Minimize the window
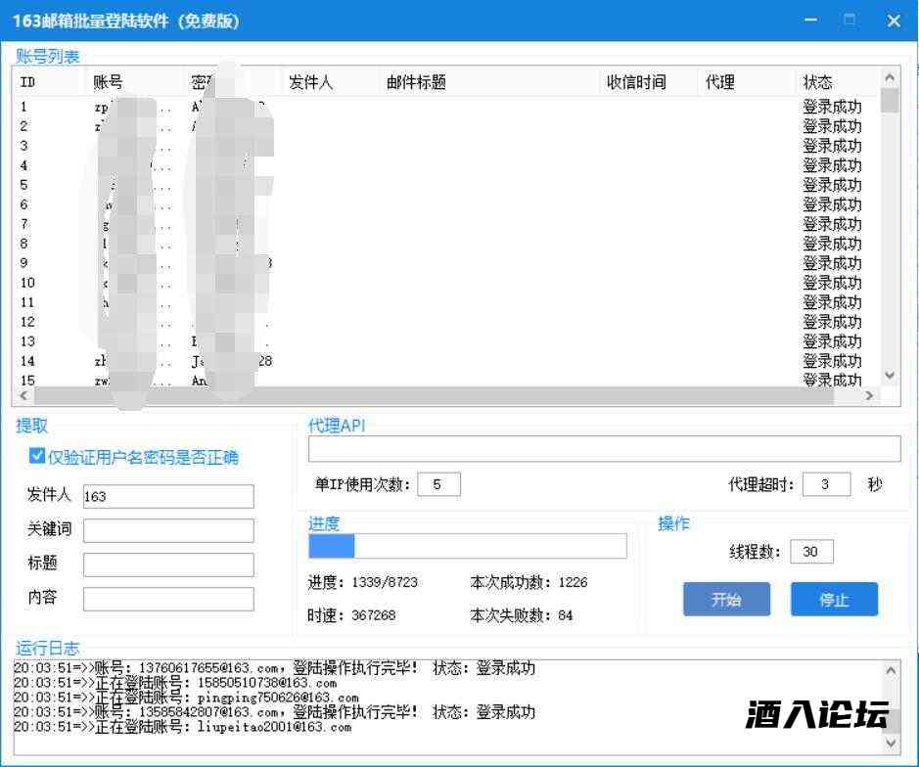 click(x=811, y=21)
